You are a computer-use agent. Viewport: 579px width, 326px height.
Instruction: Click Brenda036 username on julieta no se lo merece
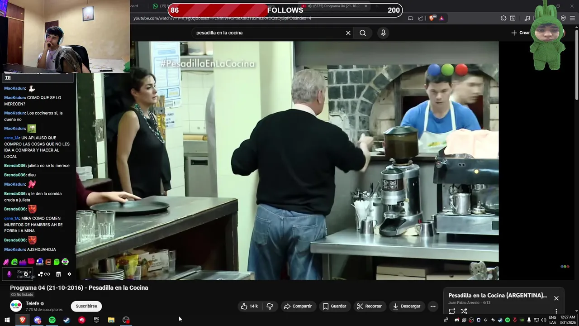(15, 166)
